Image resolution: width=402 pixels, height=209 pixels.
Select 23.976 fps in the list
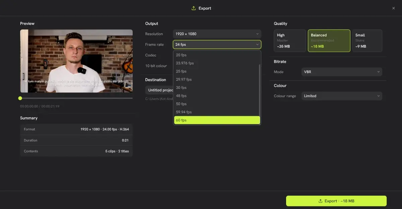tap(216, 63)
